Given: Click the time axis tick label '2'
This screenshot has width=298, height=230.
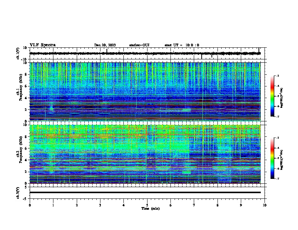Looking at the screenshot, I should [77, 205].
